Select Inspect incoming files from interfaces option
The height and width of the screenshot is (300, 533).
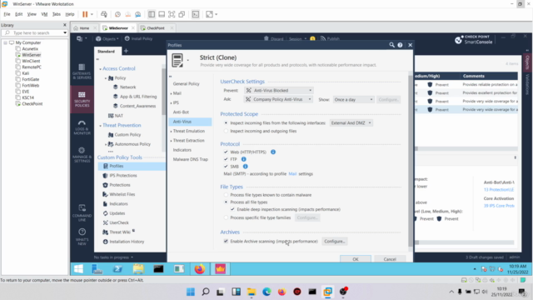tap(226, 122)
